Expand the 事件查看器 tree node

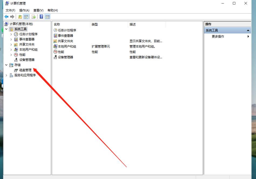(x=11, y=39)
